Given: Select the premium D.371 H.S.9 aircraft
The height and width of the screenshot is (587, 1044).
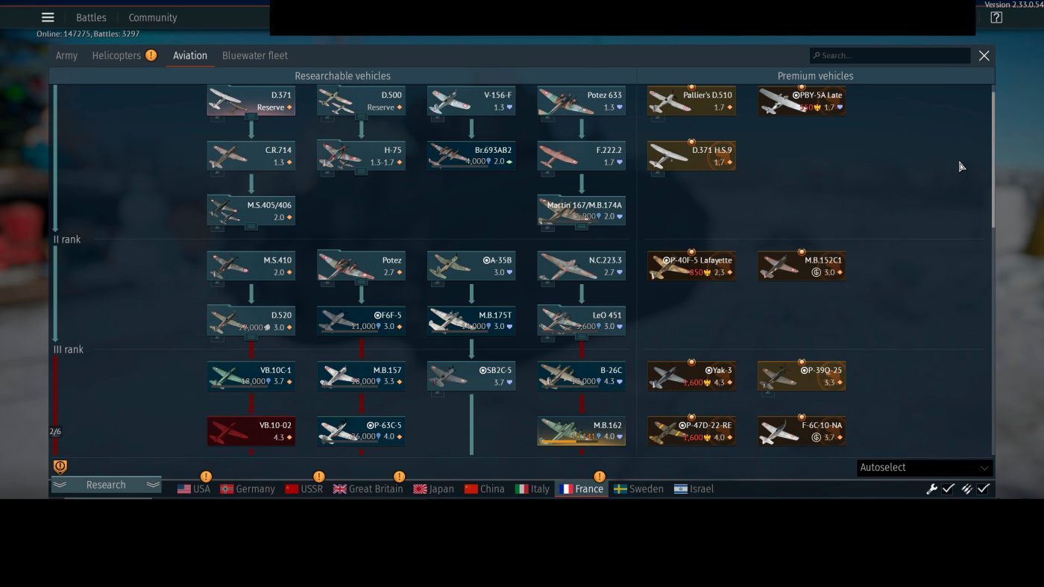Looking at the screenshot, I should [691, 156].
